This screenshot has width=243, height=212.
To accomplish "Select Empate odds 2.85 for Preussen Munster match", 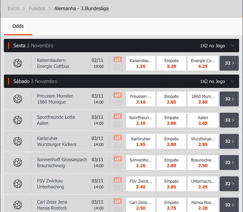I will pyautogui.click(x=171, y=99).
